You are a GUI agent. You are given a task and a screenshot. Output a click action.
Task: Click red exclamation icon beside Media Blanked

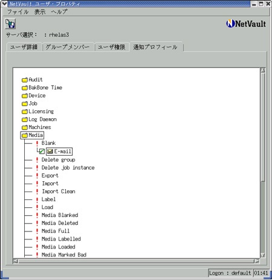pos(37,215)
